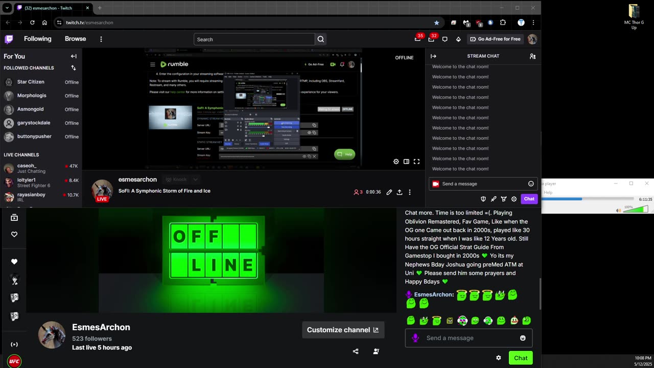
Task: Open Asmongold followed channel
Action: [x=41, y=109]
